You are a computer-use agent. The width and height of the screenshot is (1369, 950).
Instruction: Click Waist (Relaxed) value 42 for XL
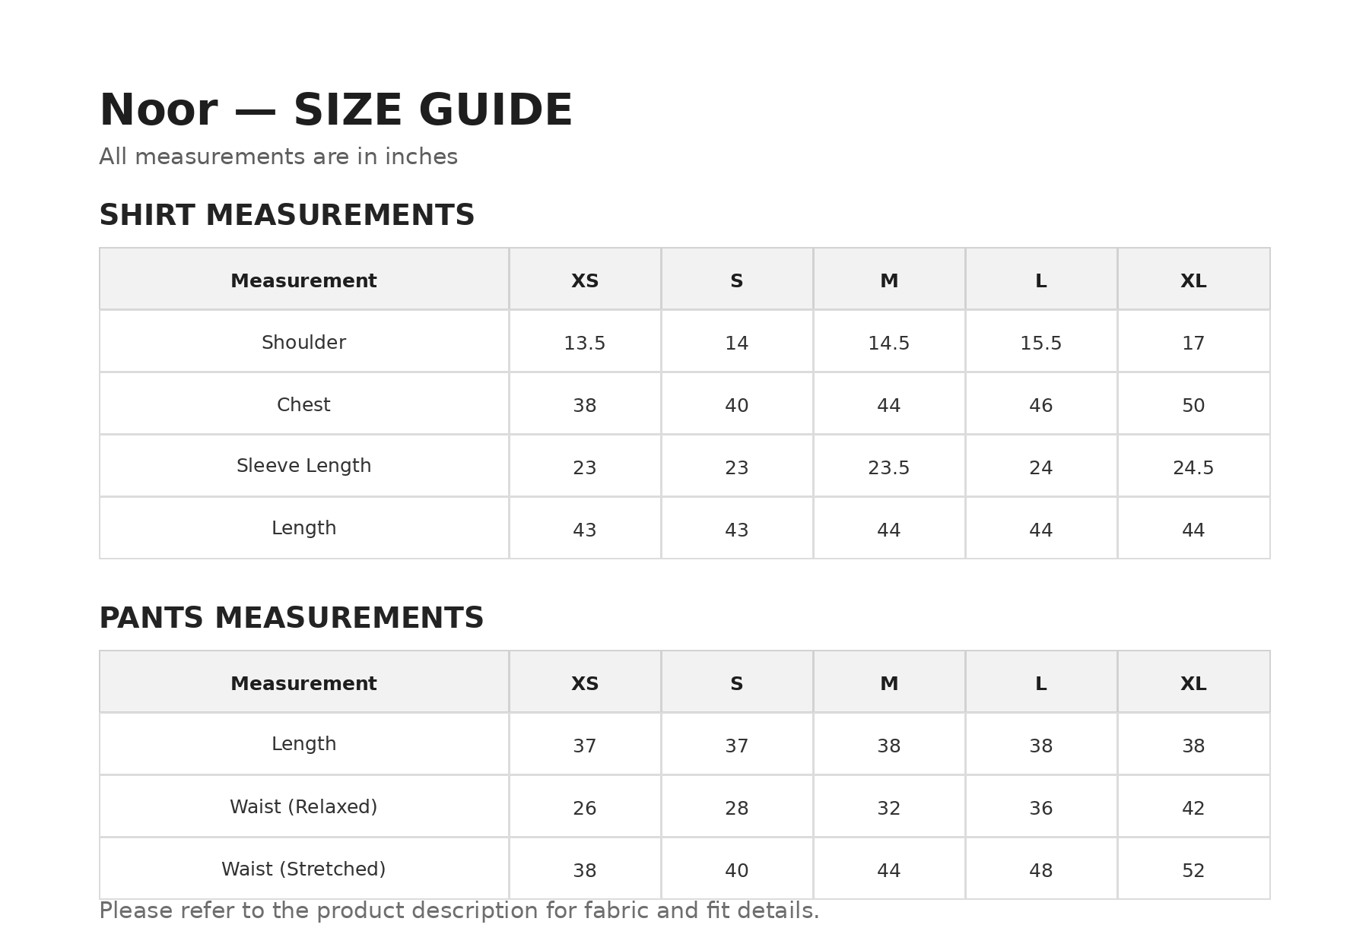[1193, 809]
